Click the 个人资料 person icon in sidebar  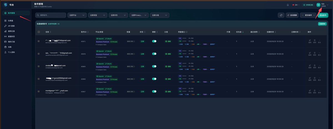(6, 52)
